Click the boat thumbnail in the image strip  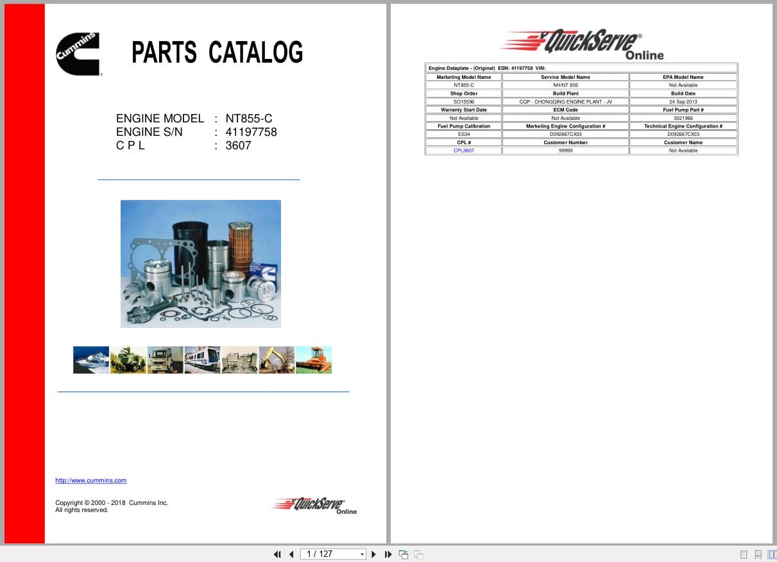tap(91, 360)
